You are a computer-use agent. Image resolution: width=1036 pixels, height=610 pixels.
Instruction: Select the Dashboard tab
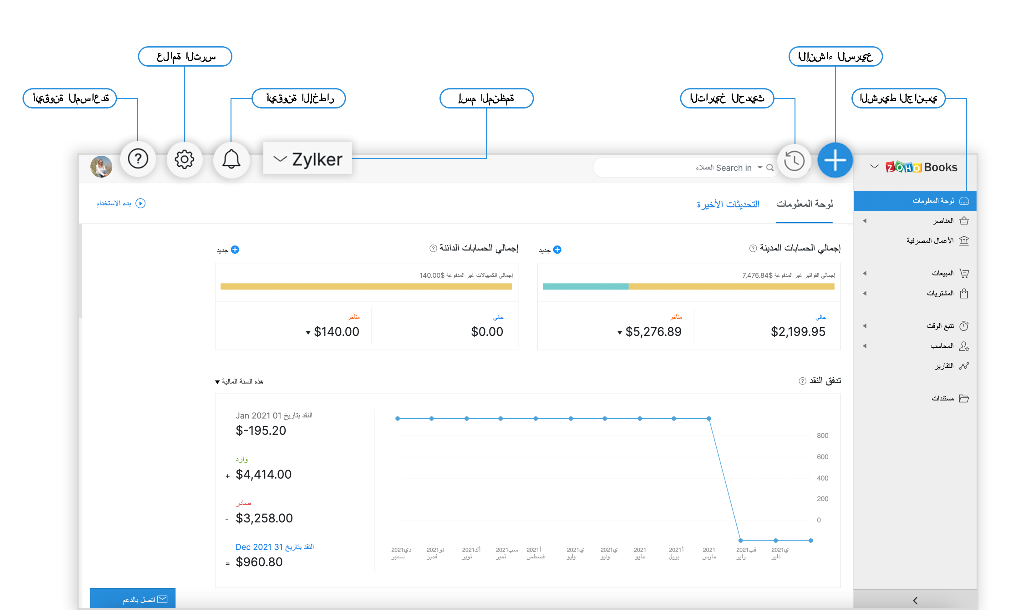[x=804, y=204]
